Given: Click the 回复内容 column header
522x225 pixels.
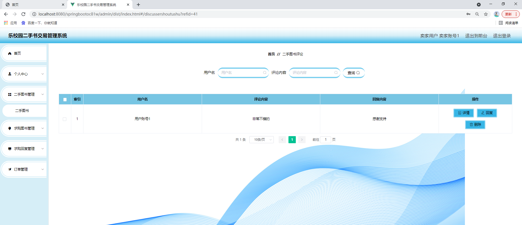Looking at the screenshot, I should click(379, 99).
